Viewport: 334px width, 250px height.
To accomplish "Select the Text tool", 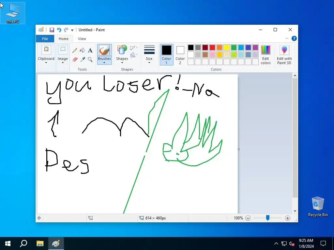I will pyautogui.click(x=90, y=50).
